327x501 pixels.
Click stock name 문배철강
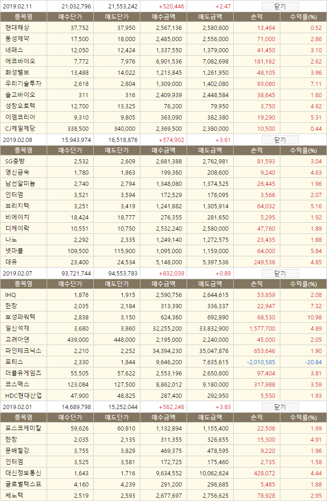point(17,451)
